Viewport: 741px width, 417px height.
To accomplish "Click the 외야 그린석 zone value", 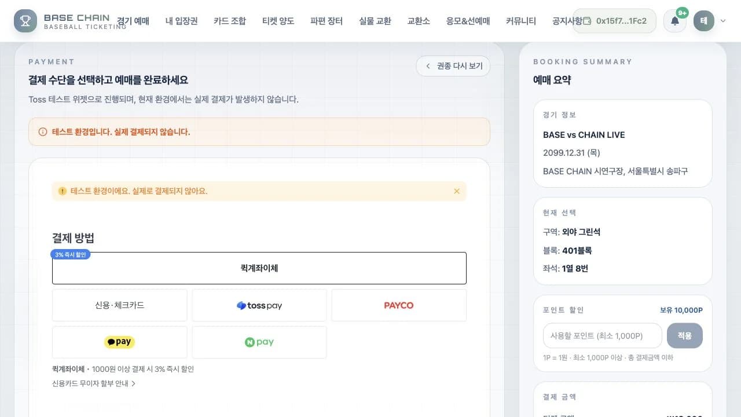I will click(581, 232).
